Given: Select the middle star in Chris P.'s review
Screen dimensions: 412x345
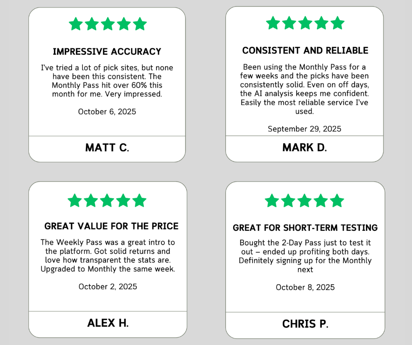Looking at the screenshot, I should tap(305, 201).
